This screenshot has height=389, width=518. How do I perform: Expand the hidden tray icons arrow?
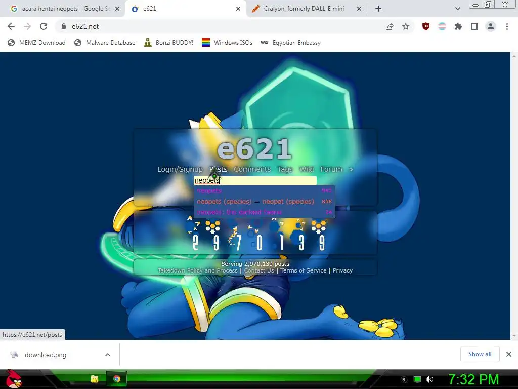click(x=404, y=380)
